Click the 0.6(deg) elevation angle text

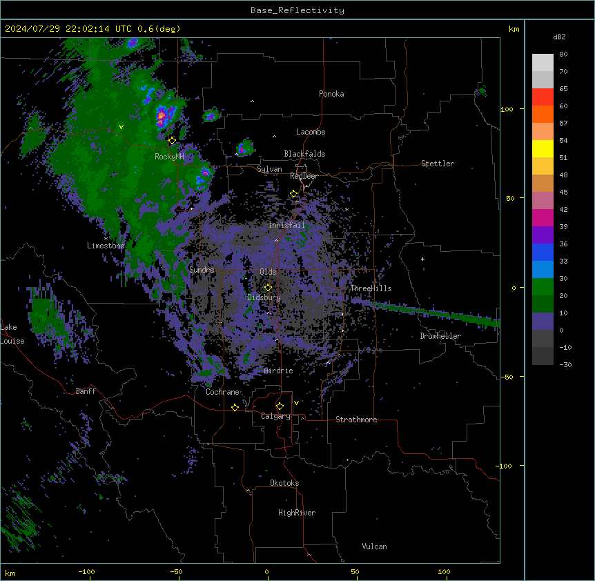tap(159, 29)
